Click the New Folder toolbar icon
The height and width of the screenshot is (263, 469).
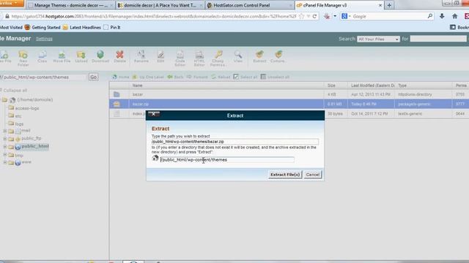23,58
